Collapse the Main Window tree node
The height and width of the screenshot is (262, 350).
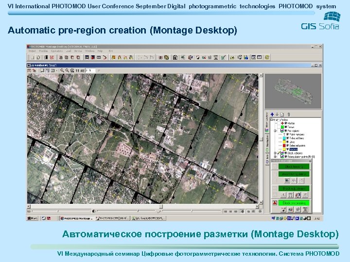pos(271,120)
